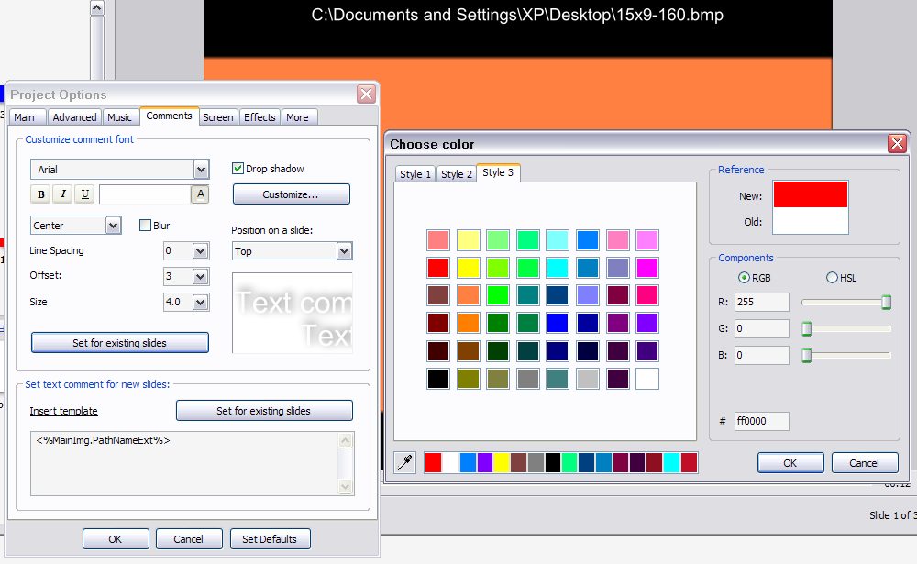Image resolution: width=917 pixels, height=564 pixels.
Task: Close the Project Options dialog
Action: click(366, 94)
